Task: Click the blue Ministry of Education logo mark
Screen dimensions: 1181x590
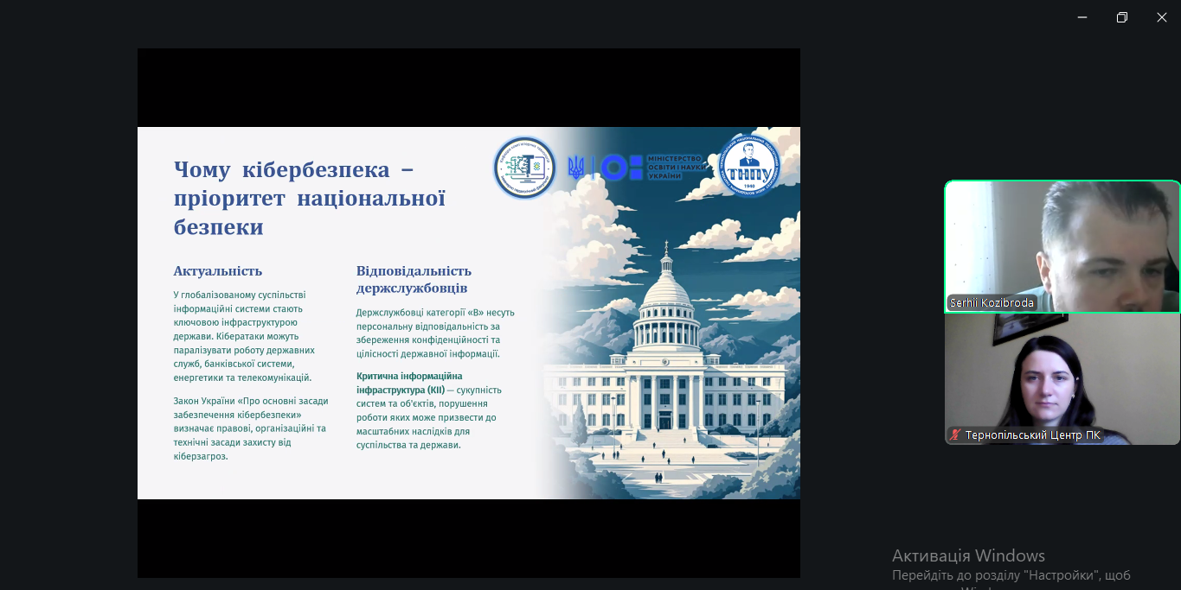Action: [x=622, y=168]
